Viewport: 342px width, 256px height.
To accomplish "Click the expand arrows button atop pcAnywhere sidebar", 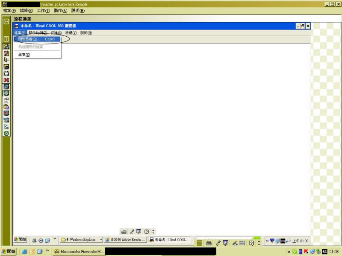I will point(6,21).
